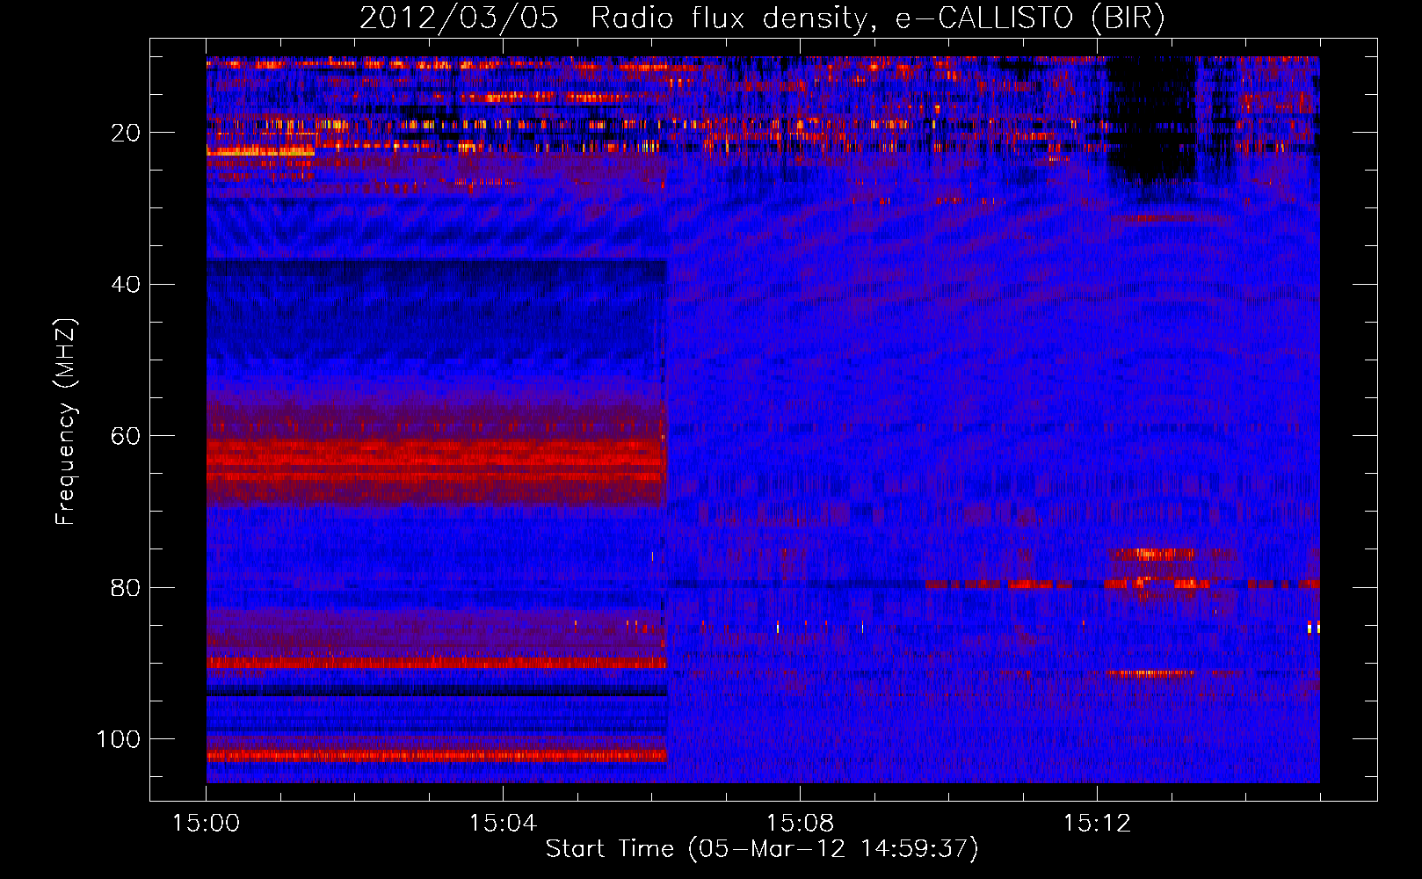Click the 15:04 time tick label
Viewport: 1422px width, 879px height.
503,824
